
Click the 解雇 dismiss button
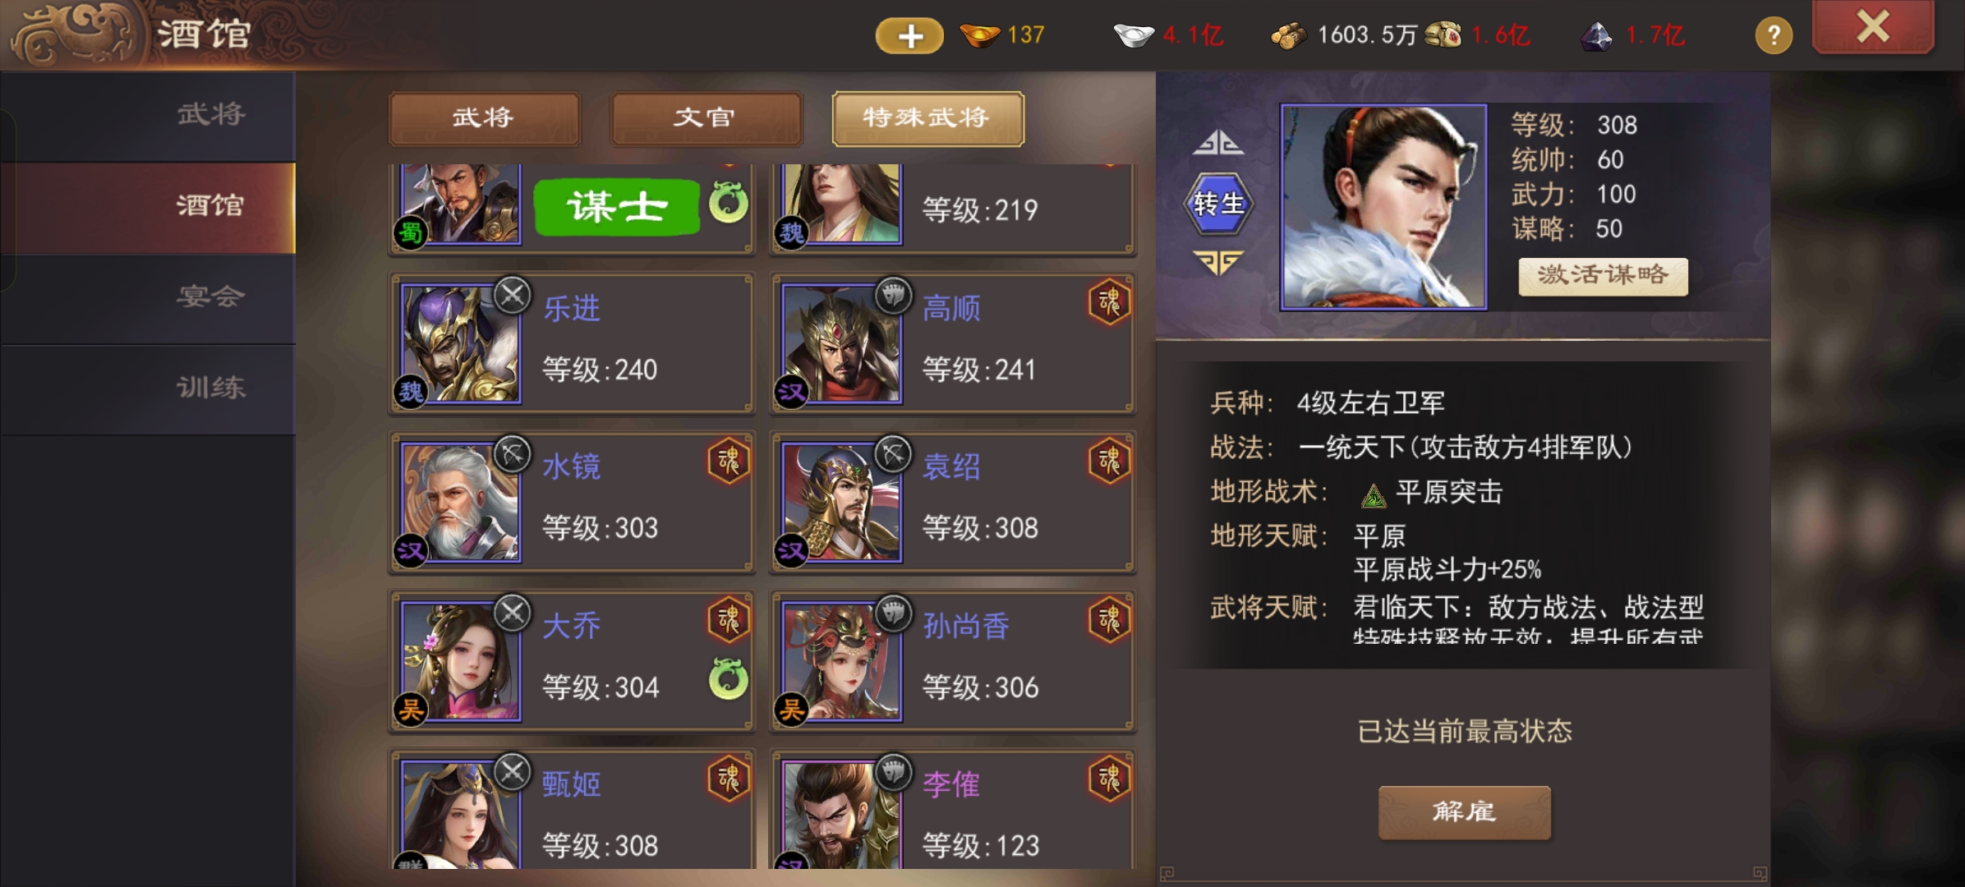[1464, 812]
